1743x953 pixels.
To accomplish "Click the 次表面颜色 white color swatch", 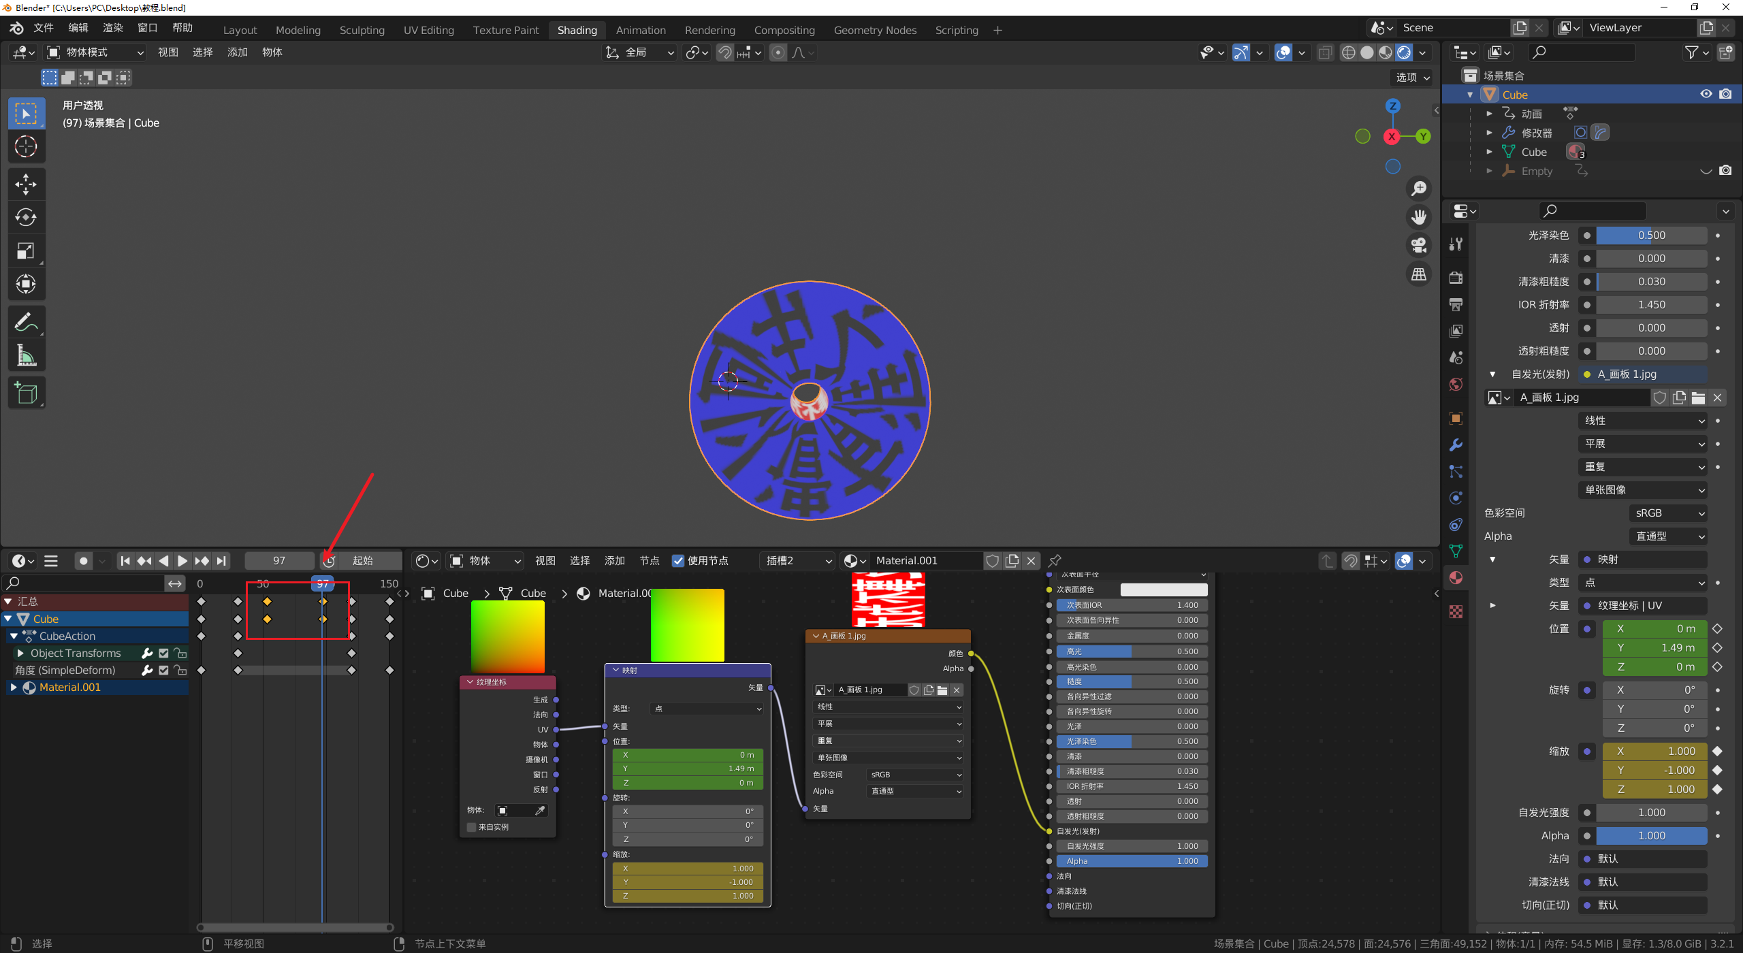I will point(1164,589).
